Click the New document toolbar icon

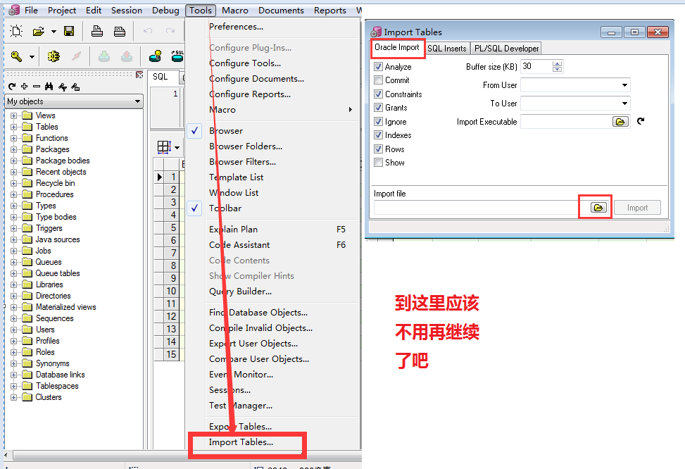(16, 31)
